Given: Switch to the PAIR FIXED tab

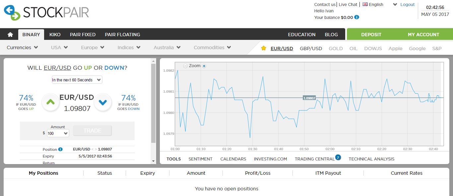Looking at the screenshot, I should tap(83, 35).
